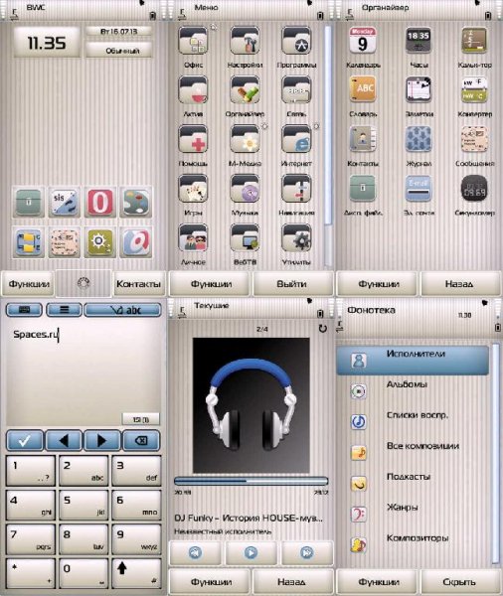Open the Секундомер stopwatch icon
503x596 pixels.
coord(474,188)
